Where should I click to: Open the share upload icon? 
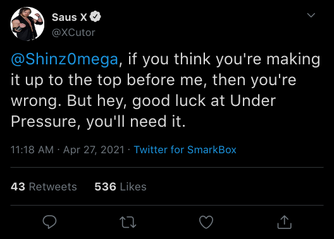[x=285, y=222]
